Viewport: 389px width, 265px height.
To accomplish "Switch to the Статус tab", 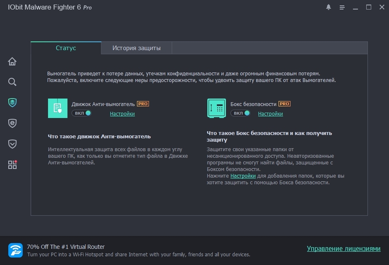I will point(66,48).
